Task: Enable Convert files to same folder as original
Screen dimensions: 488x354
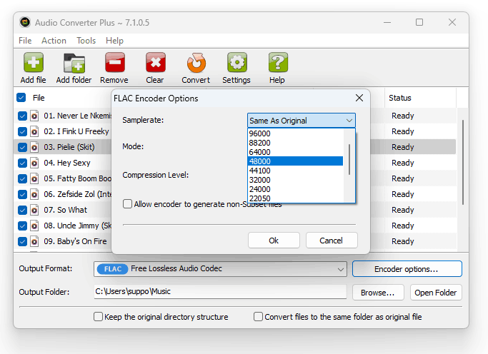Action: (258, 317)
